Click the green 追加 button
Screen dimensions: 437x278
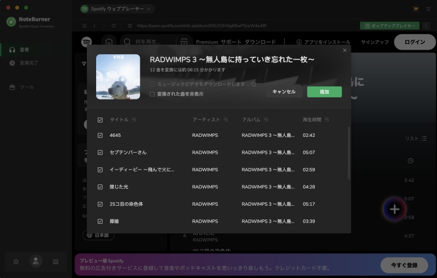324,91
